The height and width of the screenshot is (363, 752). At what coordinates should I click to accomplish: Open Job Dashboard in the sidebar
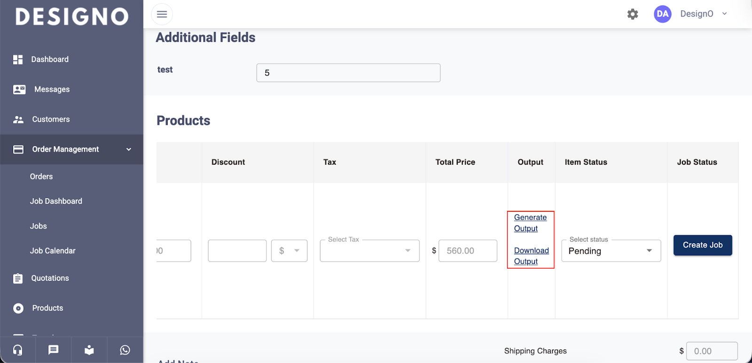point(56,201)
